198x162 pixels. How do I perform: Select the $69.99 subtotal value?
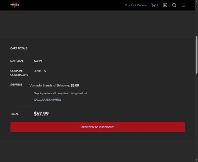[x=38, y=61]
